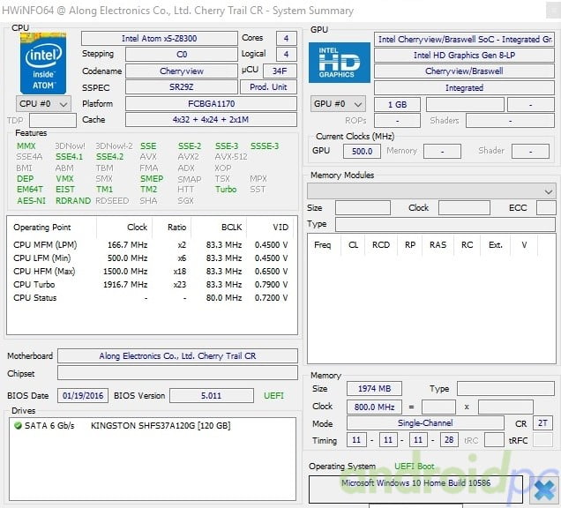Click the green UEFI Boot label
Viewport: 561px width, 508px height.
(415, 467)
